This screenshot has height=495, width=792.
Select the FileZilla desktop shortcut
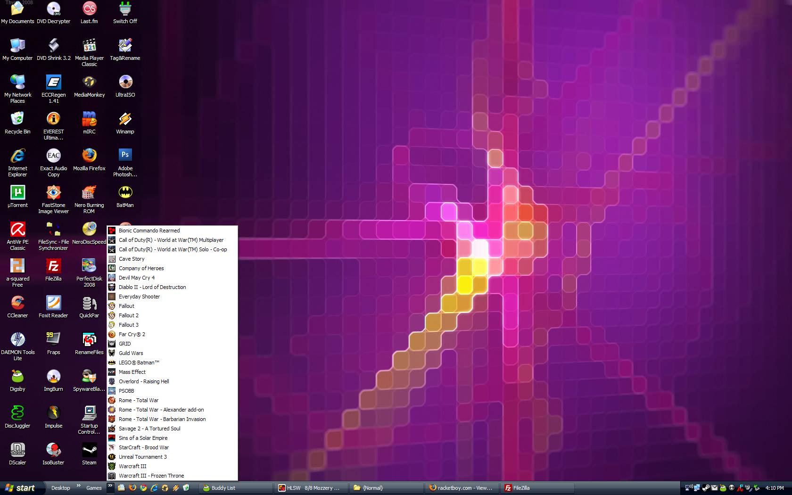[x=53, y=270]
